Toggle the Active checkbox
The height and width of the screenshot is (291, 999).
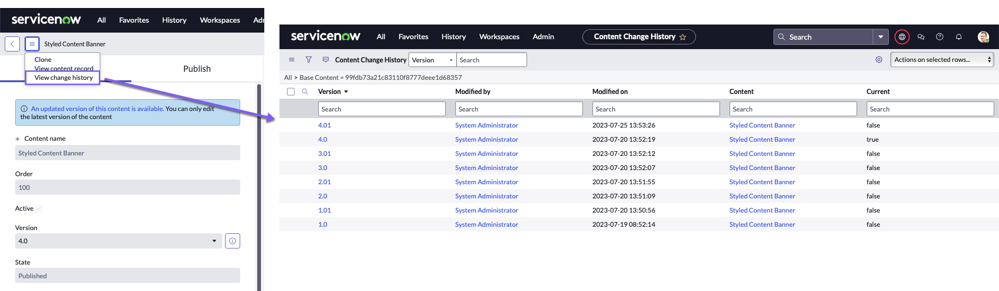(x=39, y=208)
